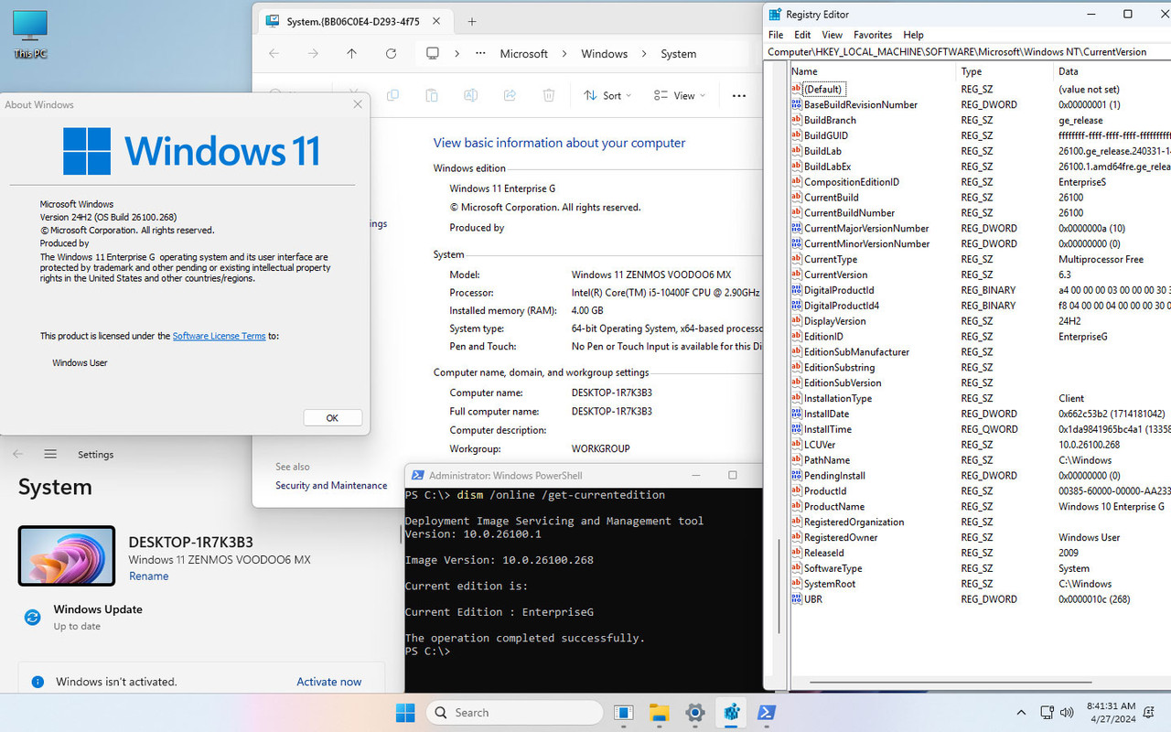1171x732 pixels.
Task: Refresh the File Explorer view
Action: pos(391,54)
